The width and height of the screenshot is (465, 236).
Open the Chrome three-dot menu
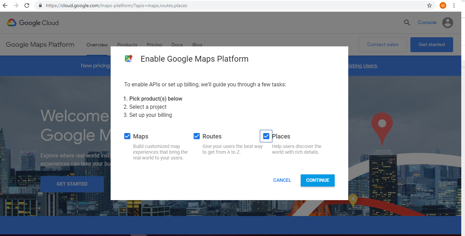[x=454, y=6]
